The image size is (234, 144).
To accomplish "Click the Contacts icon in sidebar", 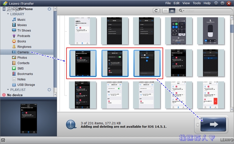I will tap(14, 63).
